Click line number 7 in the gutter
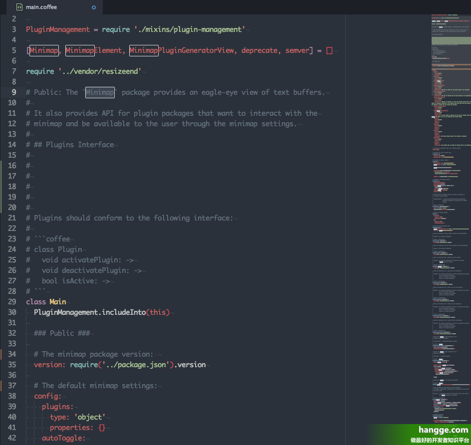Viewport: 471px width, 445px height. point(14,71)
